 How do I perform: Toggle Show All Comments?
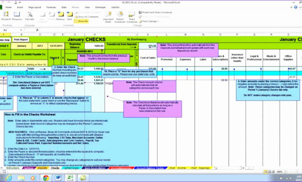coord(87,17)
